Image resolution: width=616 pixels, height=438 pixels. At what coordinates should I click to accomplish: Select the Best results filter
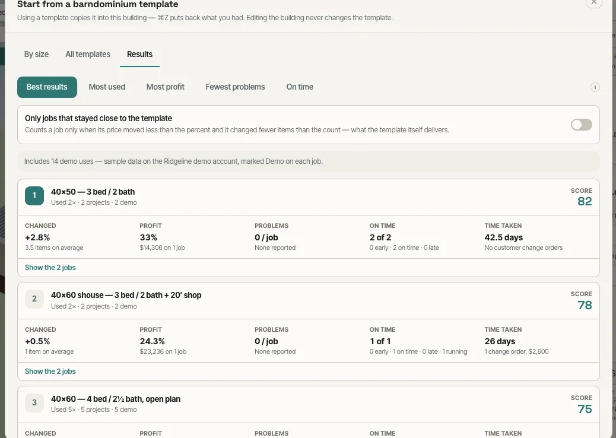(x=47, y=87)
